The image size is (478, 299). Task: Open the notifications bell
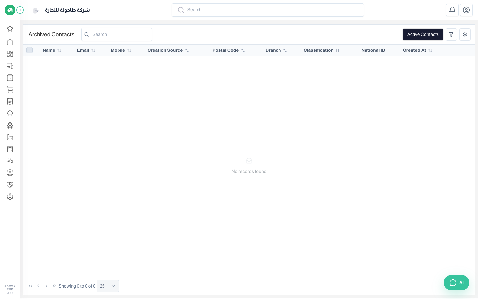pos(452,10)
